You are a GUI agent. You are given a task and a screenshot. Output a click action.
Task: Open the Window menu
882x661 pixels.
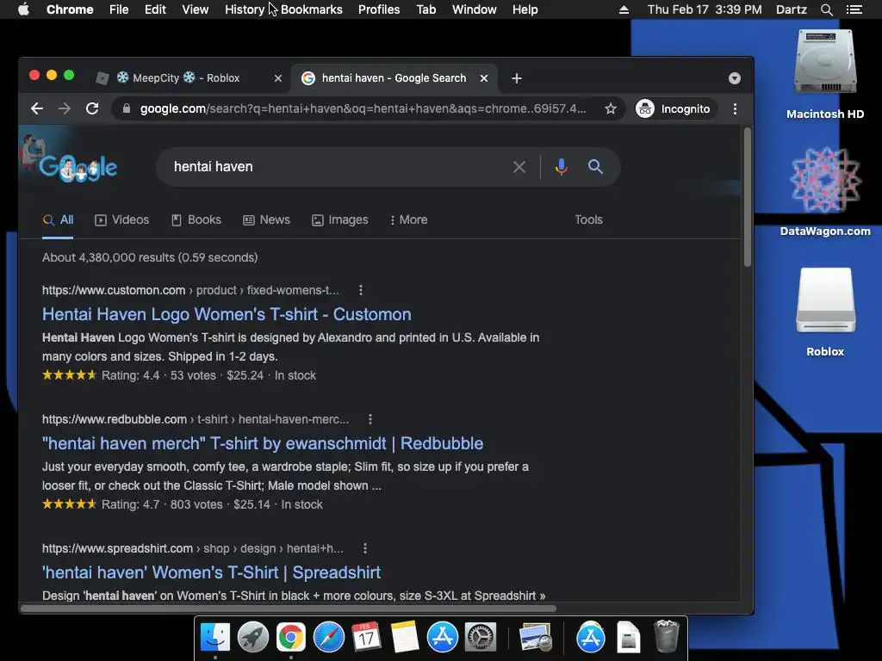click(x=475, y=9)
